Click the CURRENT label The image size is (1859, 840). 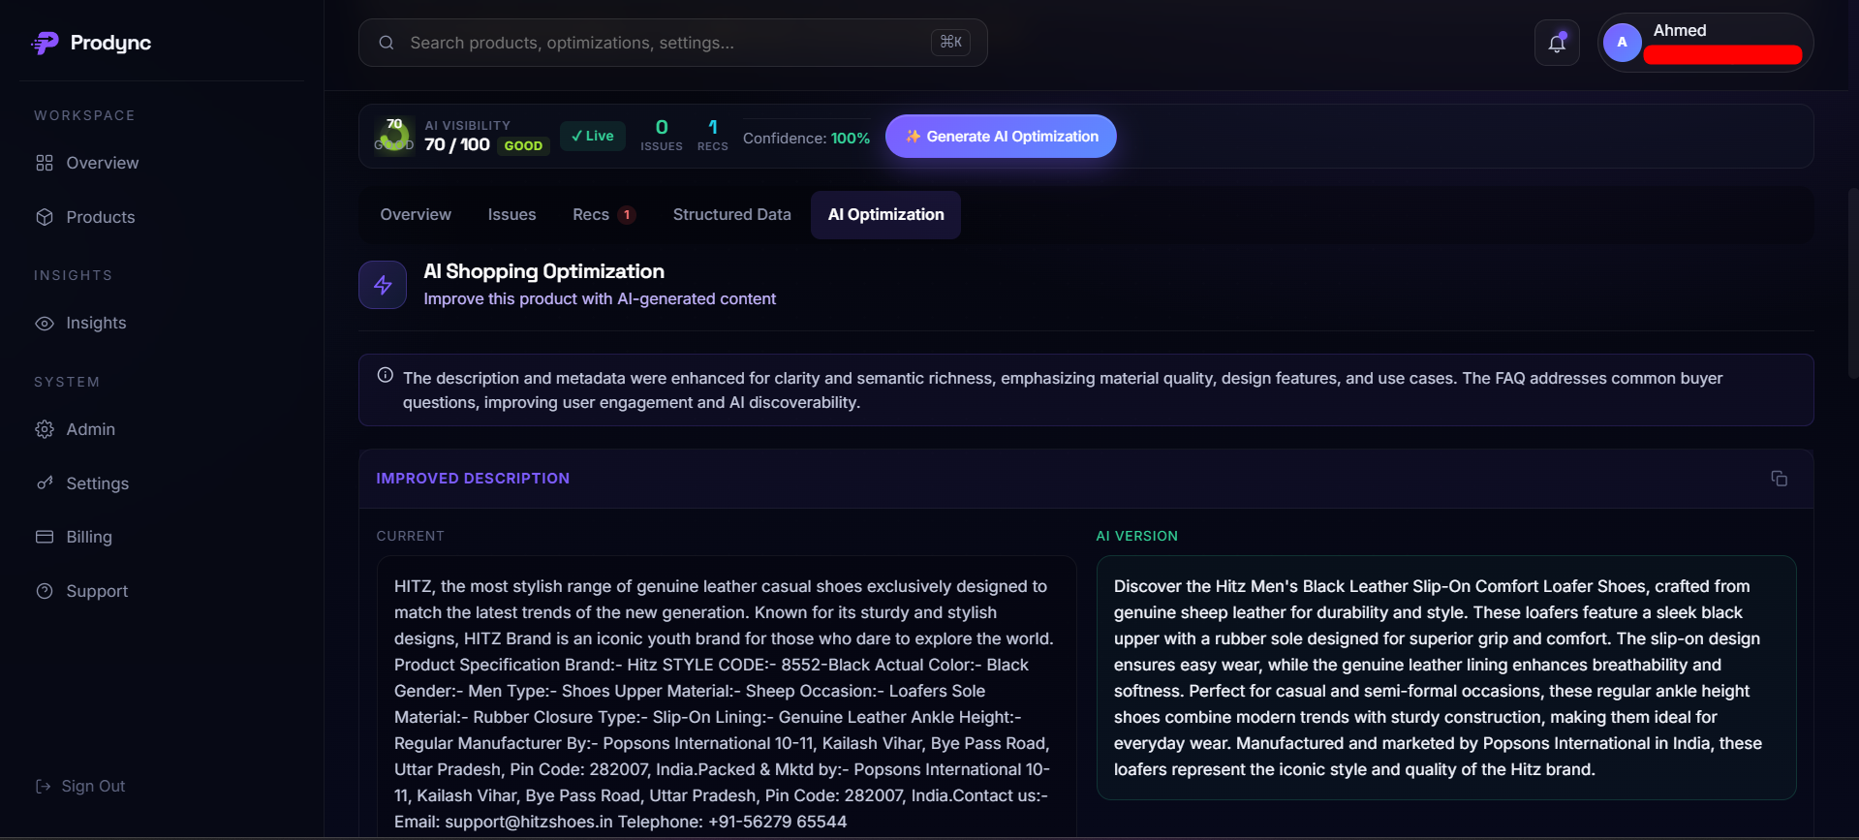point(410,536)
